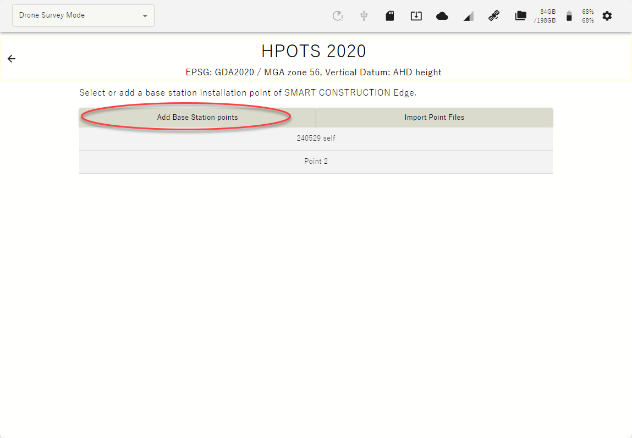Open the settings gear icon
632x438 pixels.
click(607, 16)
